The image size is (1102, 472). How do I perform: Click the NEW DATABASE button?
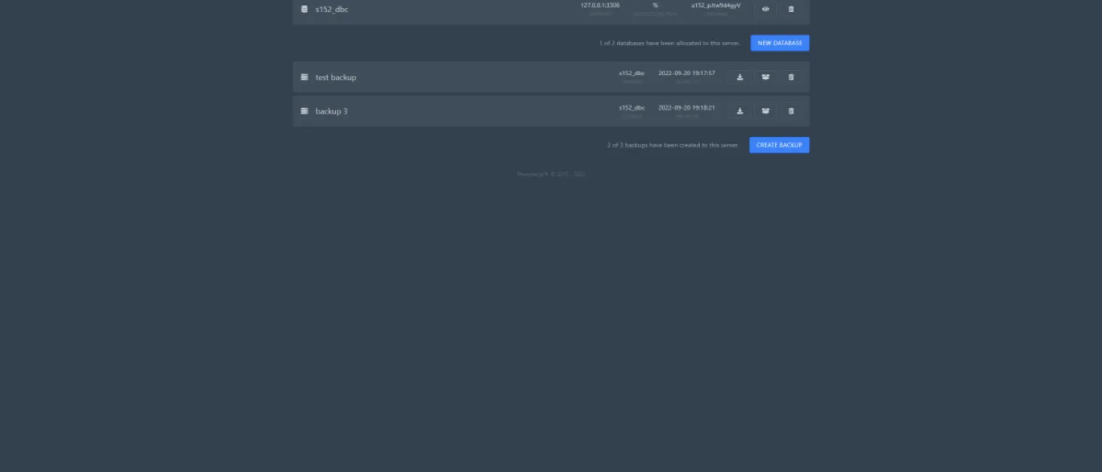click(x=780, y=43)
